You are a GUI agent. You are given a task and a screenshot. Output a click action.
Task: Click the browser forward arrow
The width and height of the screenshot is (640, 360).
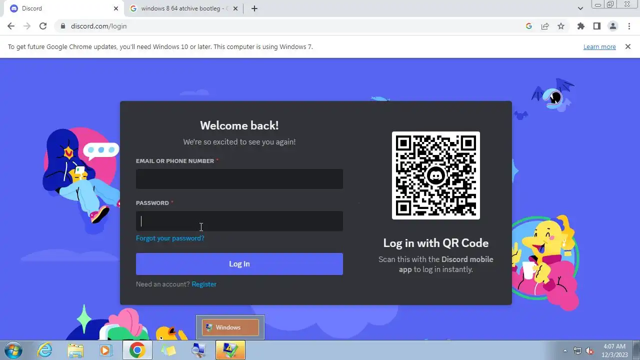point(27,26)
